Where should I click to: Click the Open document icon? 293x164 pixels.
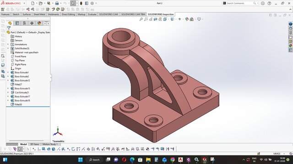(41, 3)
